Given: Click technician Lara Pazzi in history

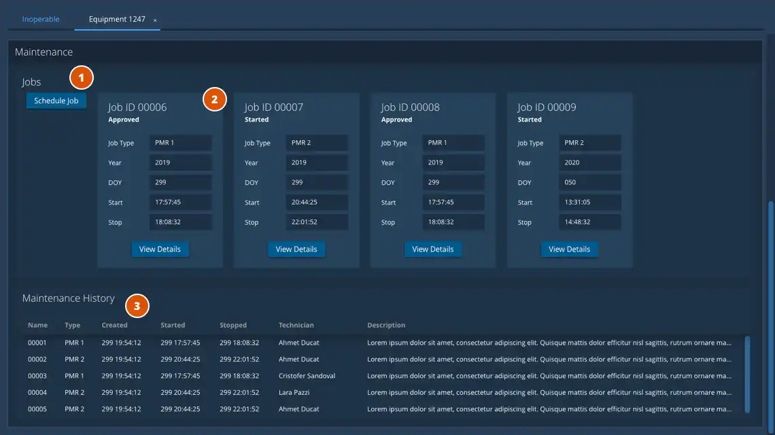Looking at the screenshot, I should coord(294,392).
